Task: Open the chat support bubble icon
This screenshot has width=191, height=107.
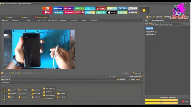Action: point(144,10)
